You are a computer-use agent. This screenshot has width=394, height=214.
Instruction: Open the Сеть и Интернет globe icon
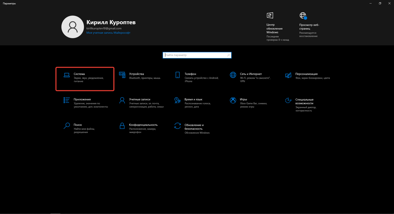tap(233, 75)
